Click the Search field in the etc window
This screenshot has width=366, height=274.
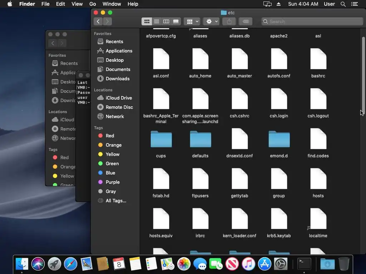click(x=312, y=21)
